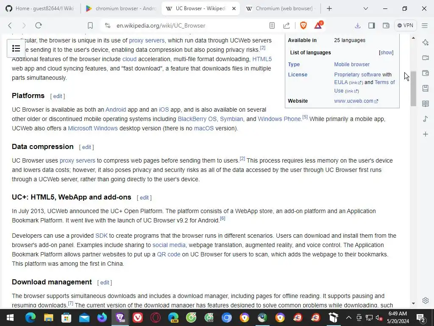434x326 pixels.
Task: Edit the UC+ HTML5 WebApp section
Action: point(144,198)
